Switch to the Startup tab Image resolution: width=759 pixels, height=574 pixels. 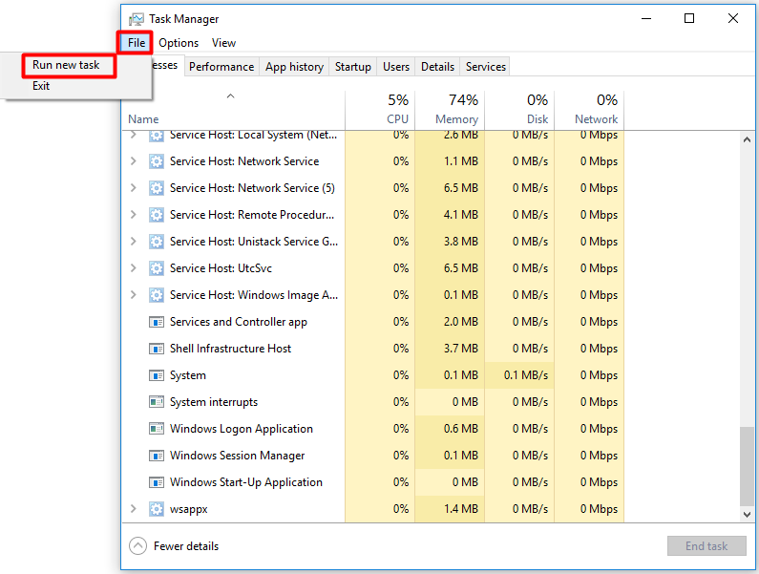[x=353, y=66]
